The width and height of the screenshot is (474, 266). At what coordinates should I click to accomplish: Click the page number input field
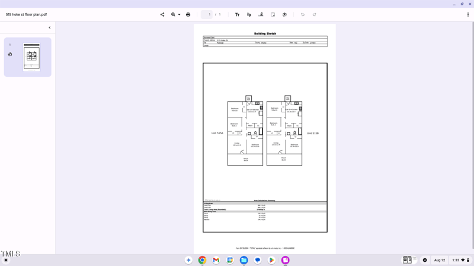(207, 15)
